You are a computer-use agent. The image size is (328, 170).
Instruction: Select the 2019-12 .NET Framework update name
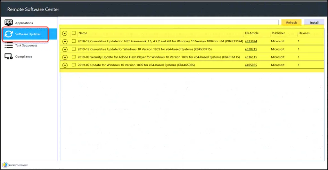tap(160, 41)
